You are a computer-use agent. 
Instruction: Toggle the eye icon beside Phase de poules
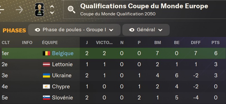pos(37,30)
